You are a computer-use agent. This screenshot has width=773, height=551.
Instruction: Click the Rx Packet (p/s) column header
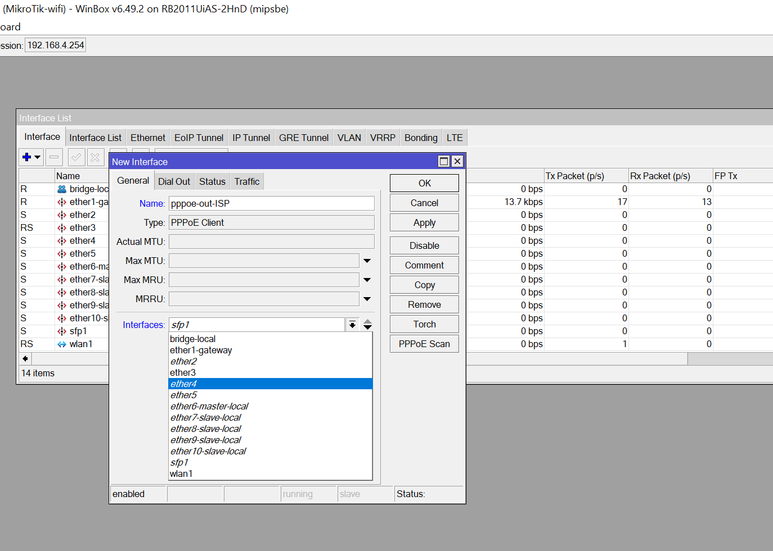click(x=671, y=176)
